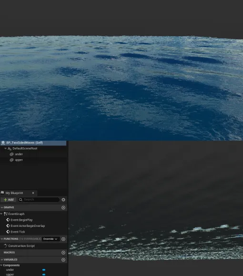This screenshot has height=276, width=243.
Task: Collapse the GRAPHS section
Action: pos(2,207)
